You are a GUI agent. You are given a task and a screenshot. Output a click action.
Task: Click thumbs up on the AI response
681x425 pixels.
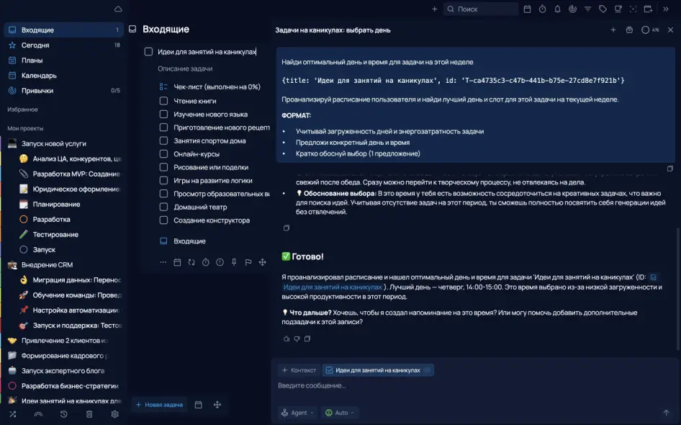tap(286, 339)
